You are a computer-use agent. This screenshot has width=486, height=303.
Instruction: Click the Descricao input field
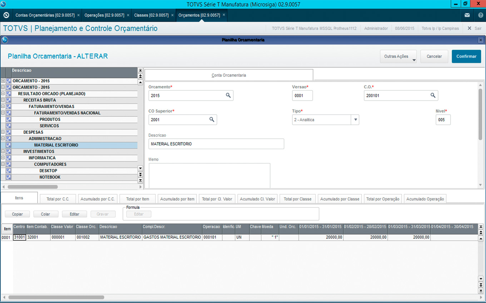pos(216,144)
